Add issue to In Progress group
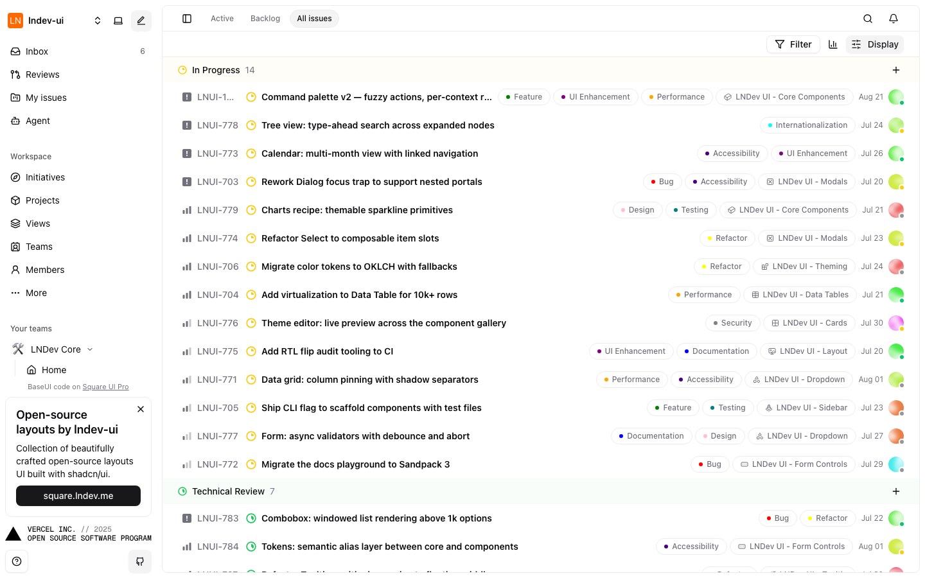Image resolution: width=925 pixels, height=578 pixels. pyautogui.click(x=896, y=70)
